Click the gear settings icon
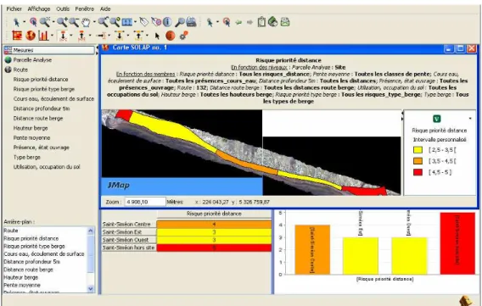The image size is (482, 306). pyautogui.click(x=183, y=36)
